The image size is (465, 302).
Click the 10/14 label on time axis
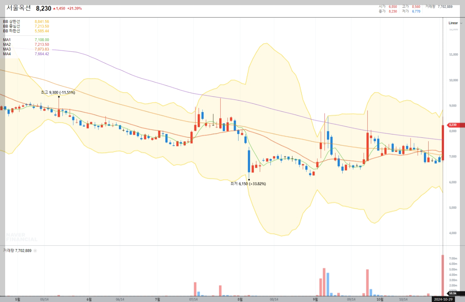click(404, 299)
